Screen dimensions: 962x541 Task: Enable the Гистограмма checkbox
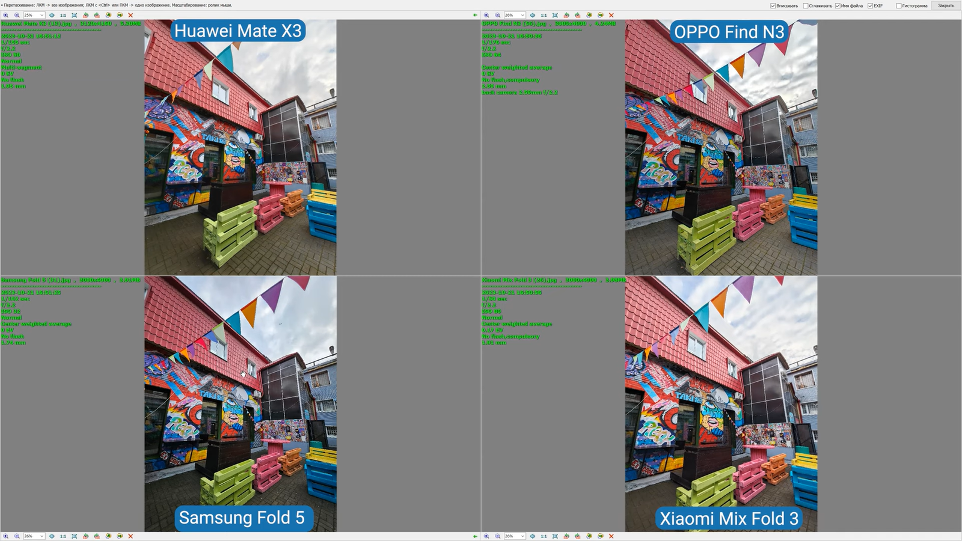tap(899, 5)
